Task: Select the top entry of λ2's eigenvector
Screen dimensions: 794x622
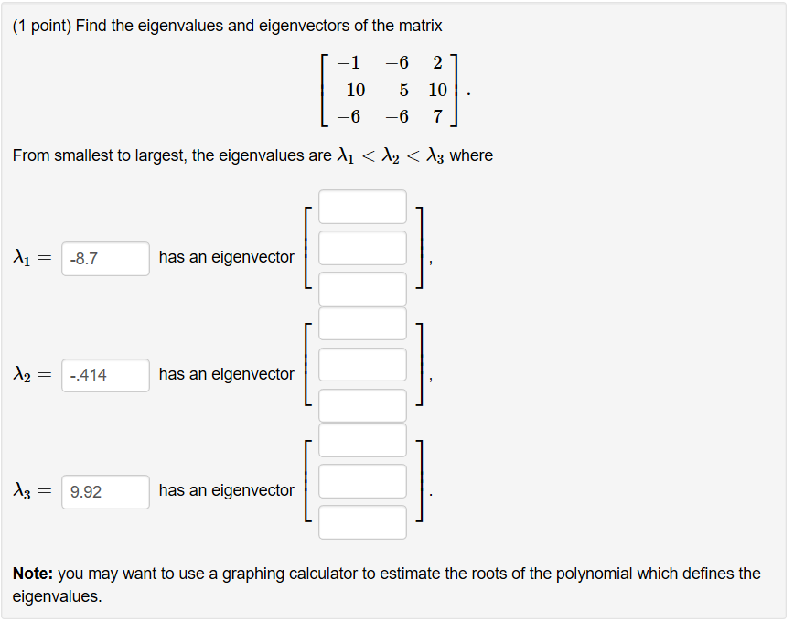Action: pyautogui.click(x=361, y=323)
